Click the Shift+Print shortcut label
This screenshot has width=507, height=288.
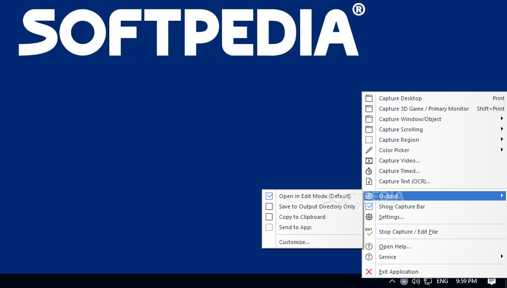point(491,109)
